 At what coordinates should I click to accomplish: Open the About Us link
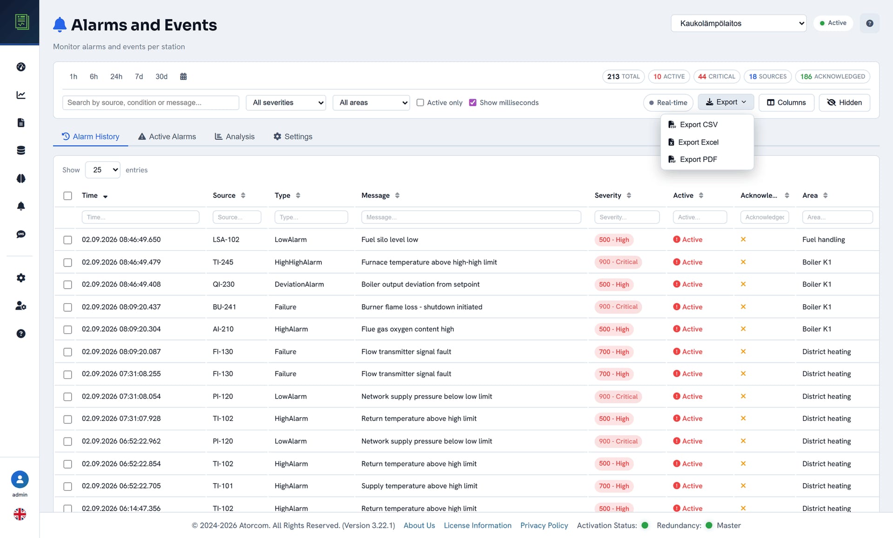(x=419, y=525)
